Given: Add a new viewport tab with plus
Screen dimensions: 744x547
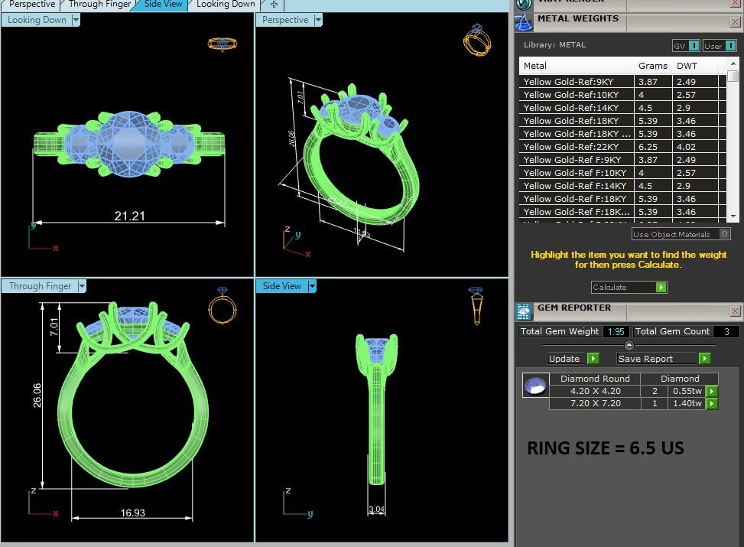Looking at the screenshot, I should click(x=274, y=5).
